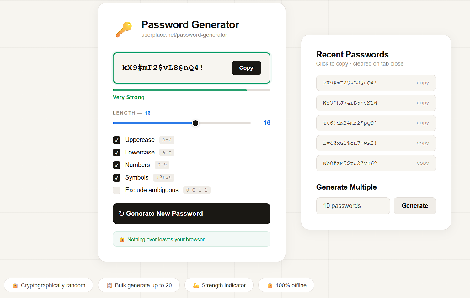Screen dimensions: 470x298
Task: Click the Generate button under Generate Multiple
Action: tap(415, 206)
